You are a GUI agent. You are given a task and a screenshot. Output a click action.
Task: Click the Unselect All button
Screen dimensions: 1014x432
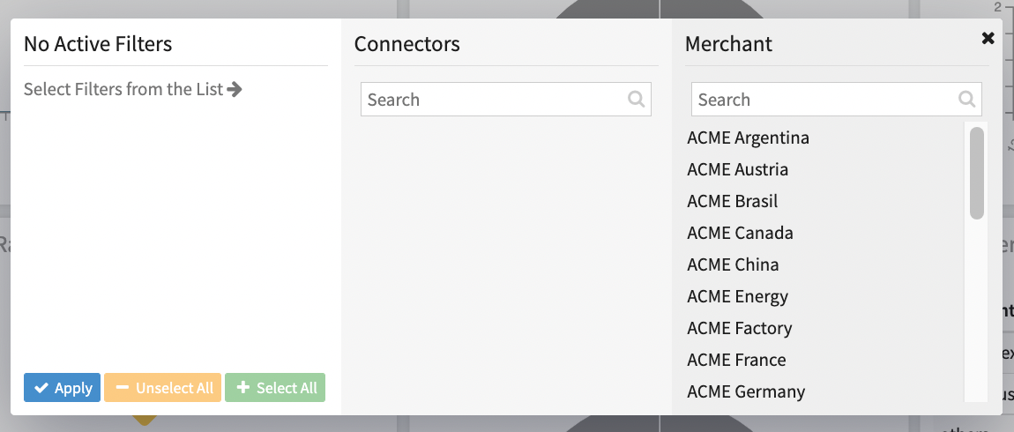(x=162, y=388)
